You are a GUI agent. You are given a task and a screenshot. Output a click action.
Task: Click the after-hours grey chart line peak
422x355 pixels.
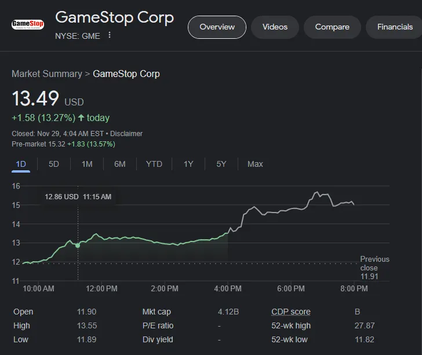pyautogui.click(x=316, y=192)
